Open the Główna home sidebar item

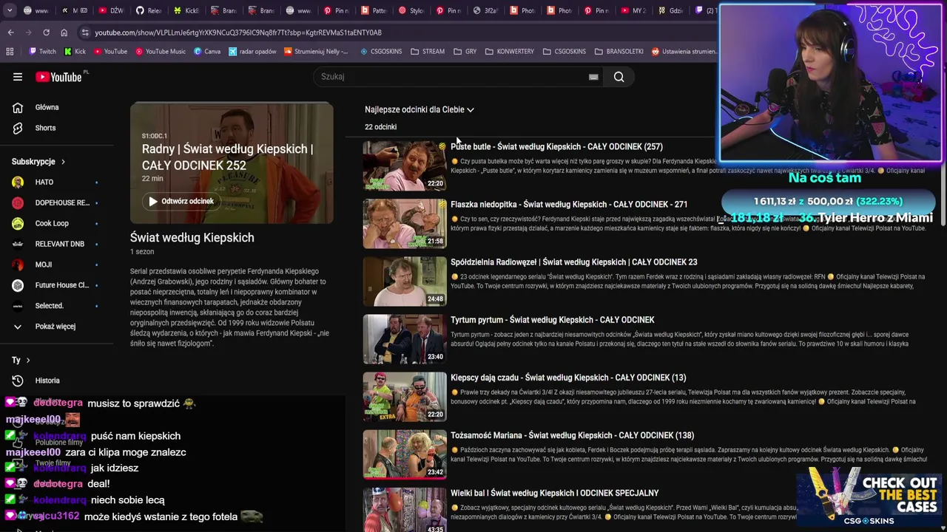[47, 107]
